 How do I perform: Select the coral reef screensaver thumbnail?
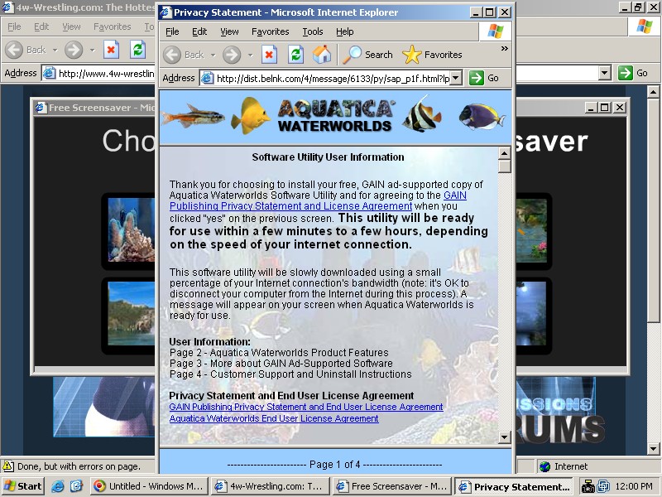(x=132, y=230)
